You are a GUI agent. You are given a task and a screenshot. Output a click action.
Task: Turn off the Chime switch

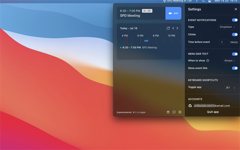tap(235, 34)
